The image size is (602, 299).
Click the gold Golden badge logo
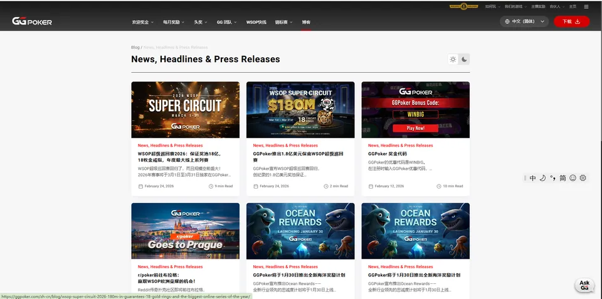[464, 6]
